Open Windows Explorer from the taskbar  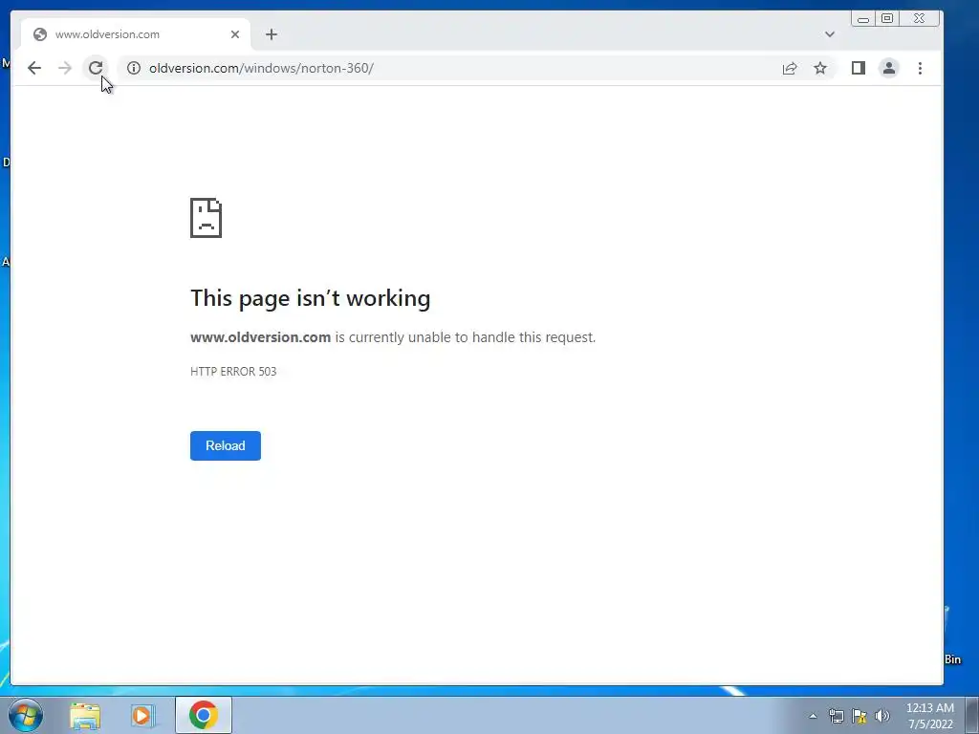85,715
